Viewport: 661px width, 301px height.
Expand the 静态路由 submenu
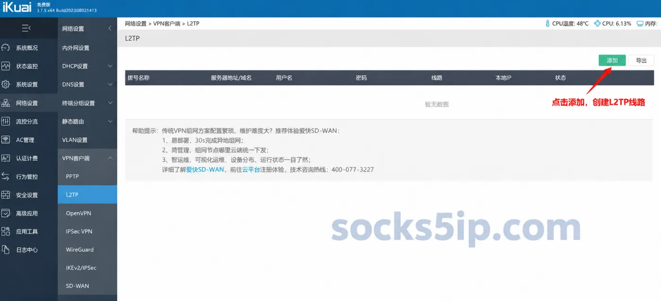(x=110, y=121)
